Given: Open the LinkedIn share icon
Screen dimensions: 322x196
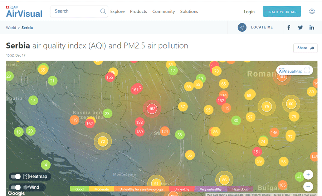Looking at the screenshot, I should [312, 27].
